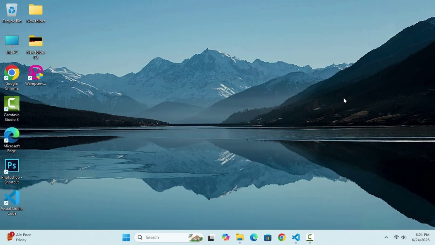Open Google Chrome from the taskbar
This screenshot has width=435, height=245.
282,238
